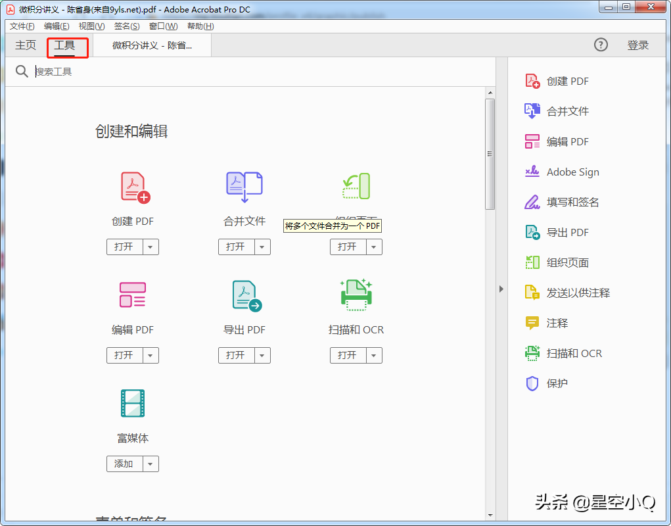Click 打开 button under Organize Pages tool
Screen dimensions: 671x526
tap(348, 247)
